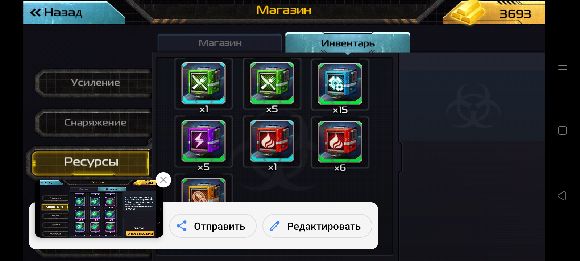The width and height of the screenshot is (580, 261).
Task: Tap the Отправить share button
Action: click(x=213, y=226)
